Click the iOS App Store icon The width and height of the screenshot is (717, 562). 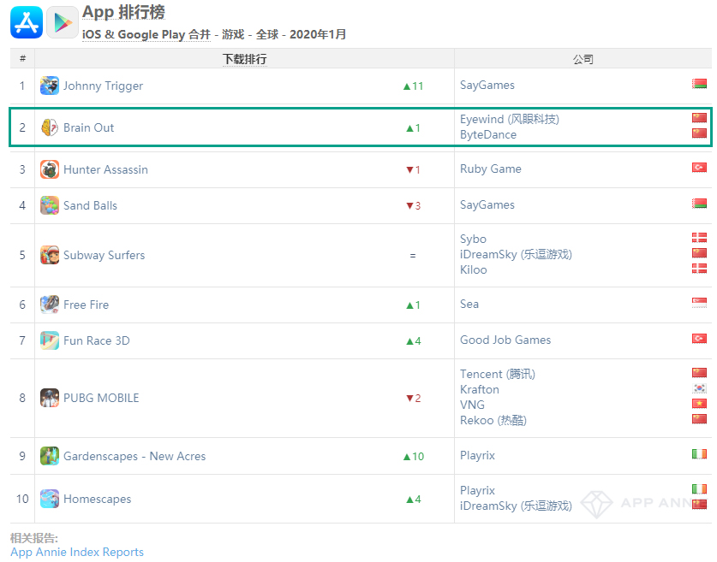[27, 22]
